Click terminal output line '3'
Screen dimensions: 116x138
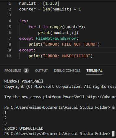[6, 123]
